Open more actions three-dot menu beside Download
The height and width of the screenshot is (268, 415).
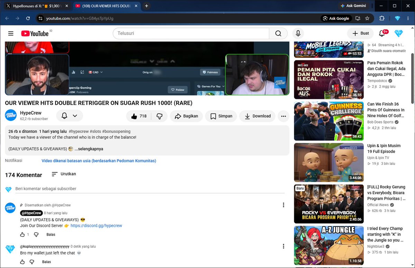coord(283,116)
